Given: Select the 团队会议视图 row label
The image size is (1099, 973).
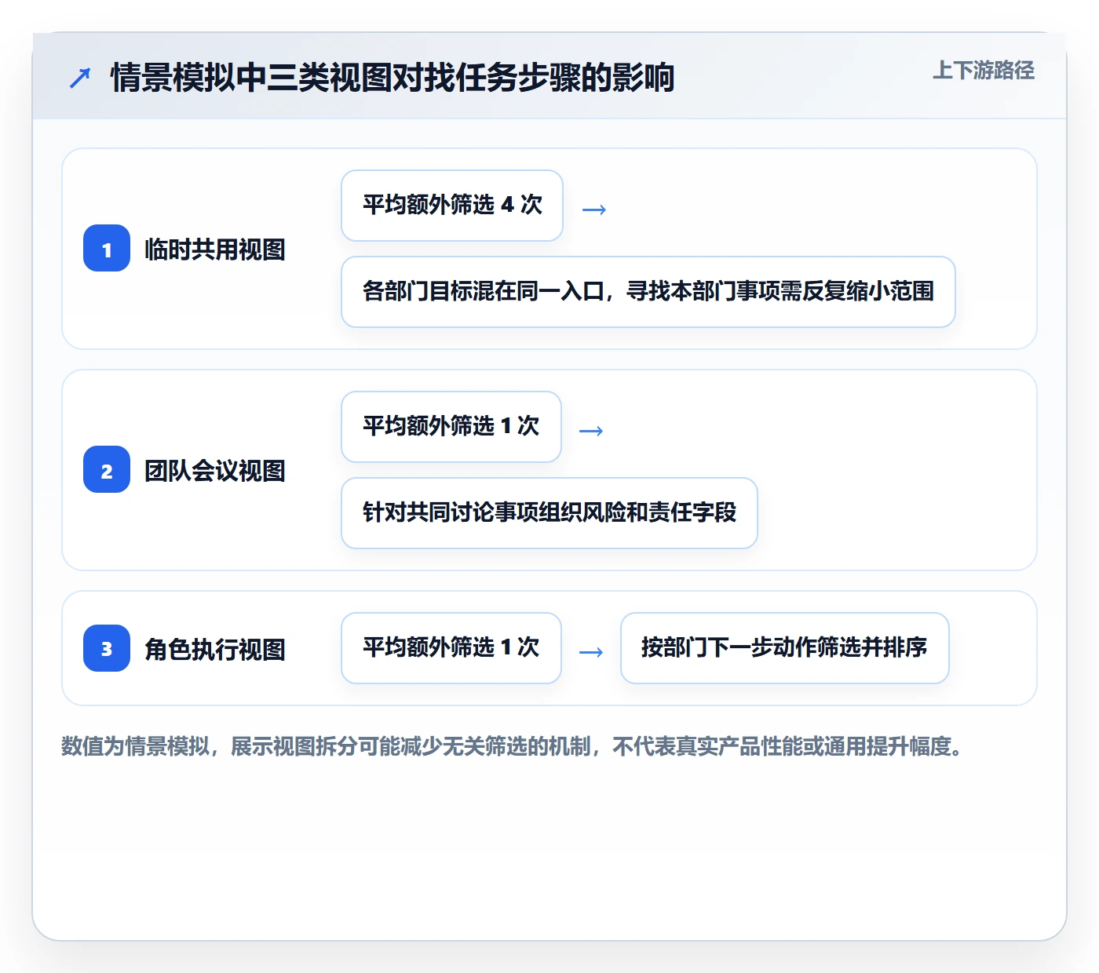Looking at the screenshot, I should click(x=215, y=471).
